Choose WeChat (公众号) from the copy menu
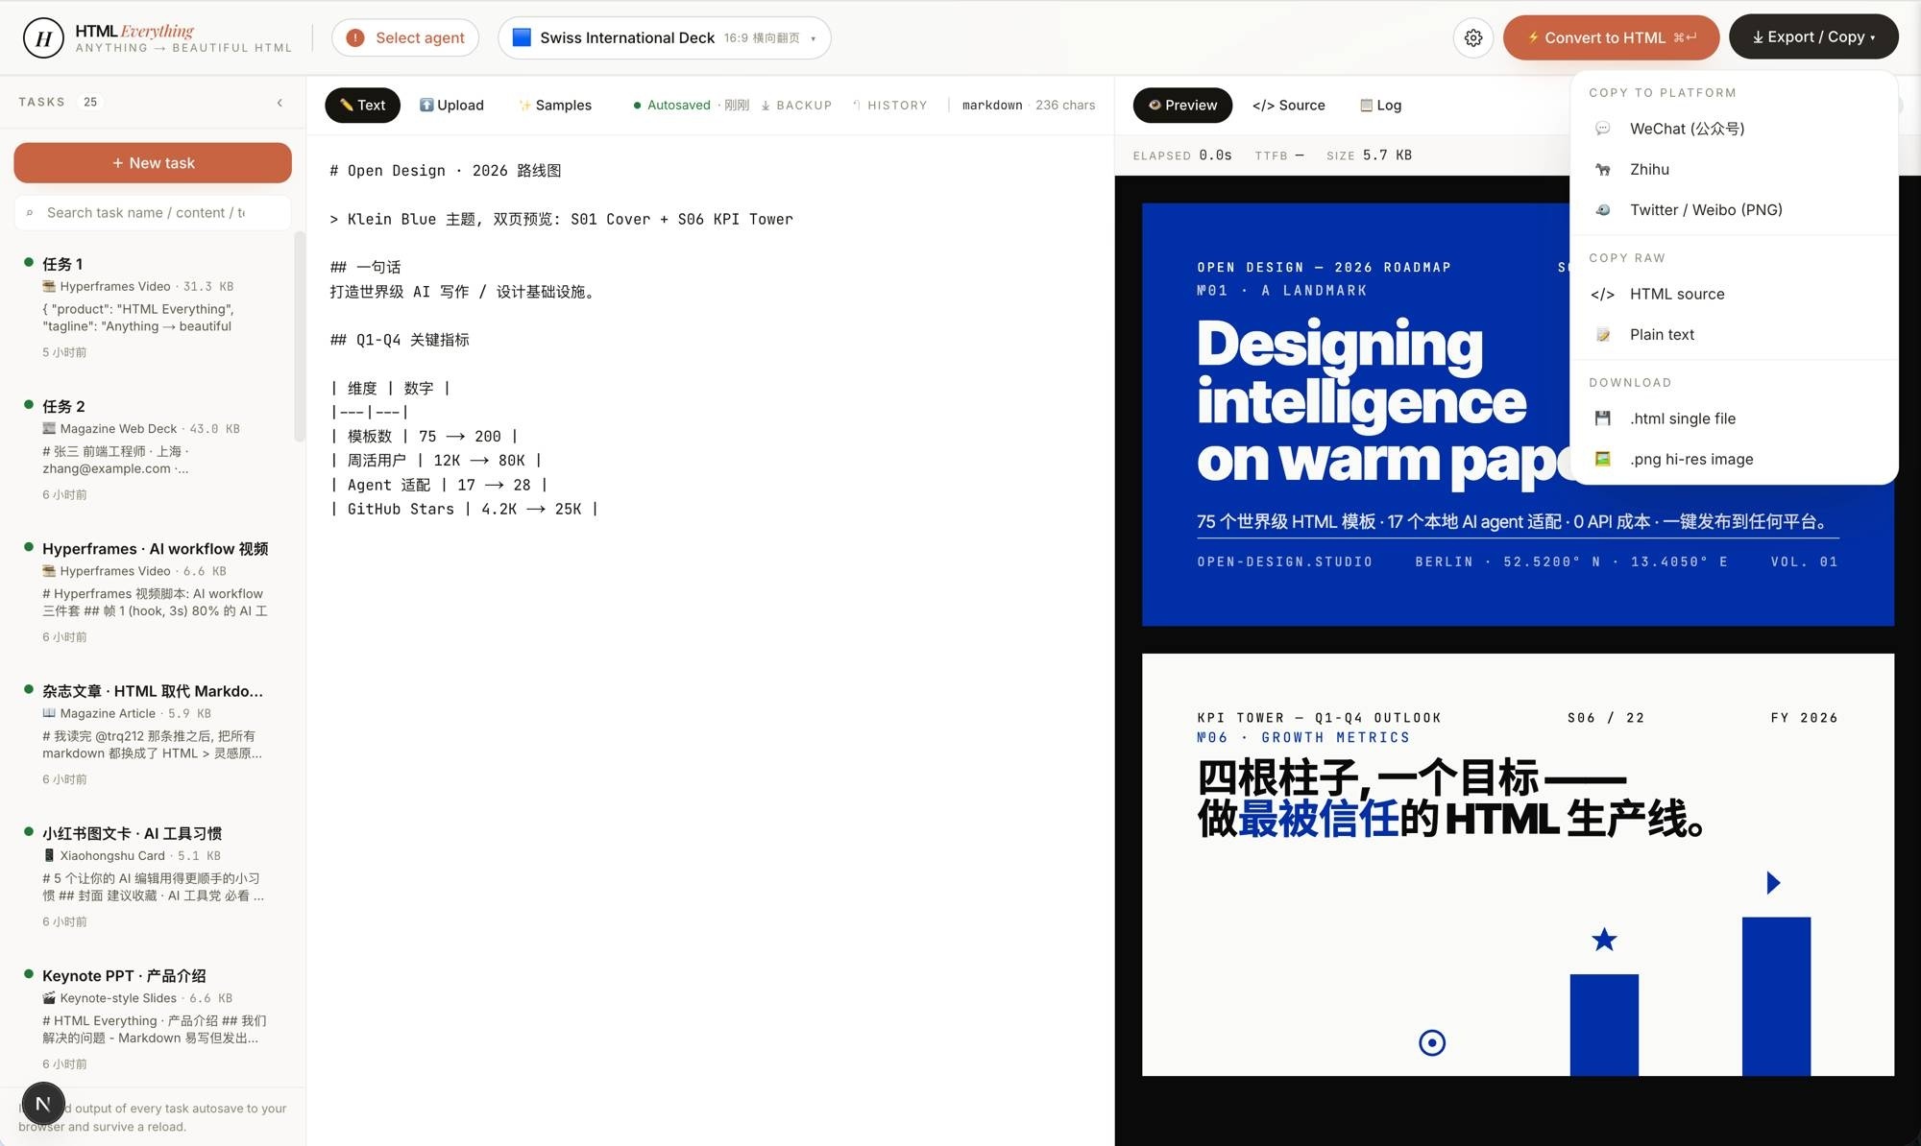This screenshot has height=1146, width=1921. 1734,129
